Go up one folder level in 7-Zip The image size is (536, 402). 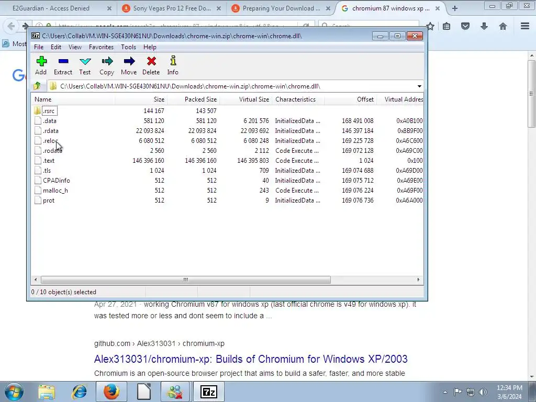coord(37,86)
